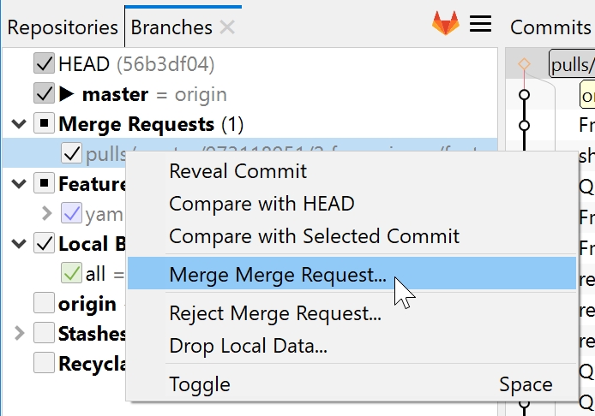Collapse the Merge Requests group
The image size is (595, 416).
pyautogui.click(x=19, y=124)
